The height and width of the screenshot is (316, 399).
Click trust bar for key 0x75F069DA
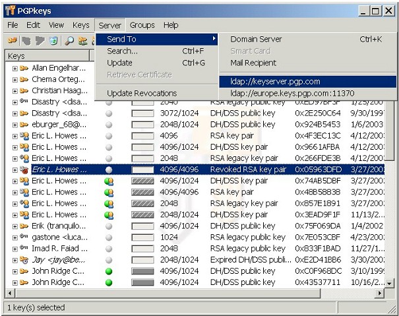[142, 226]
